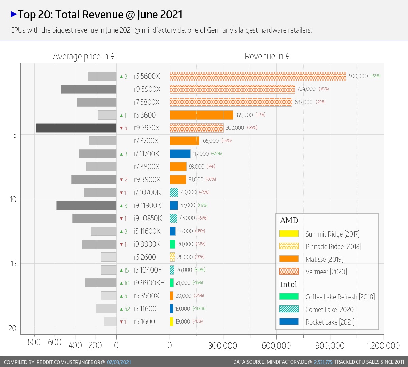
Task: Click the Pinnacle Ridge dotted yellow swatch
Action: click(x=289, y=246)
